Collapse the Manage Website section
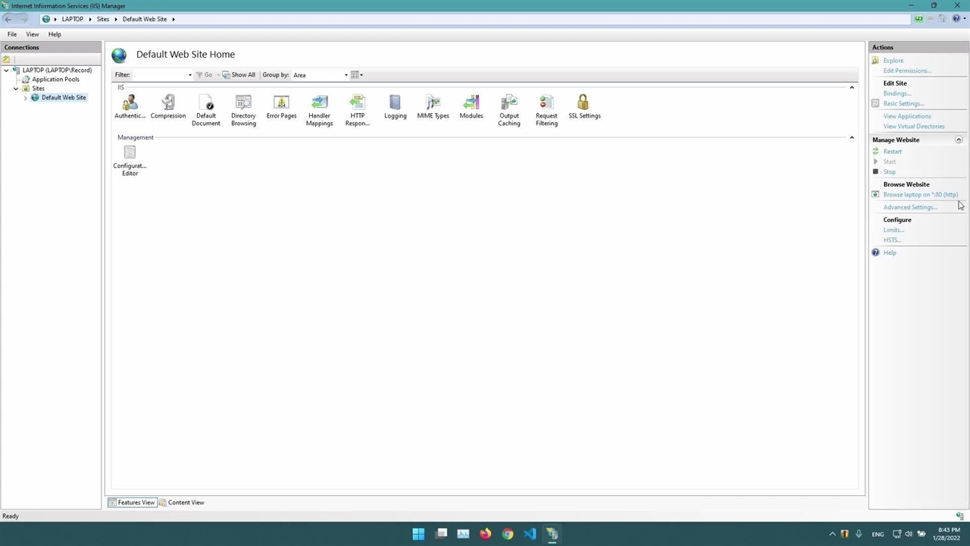This screenshot has width=970, height=546. coord(958,140)
